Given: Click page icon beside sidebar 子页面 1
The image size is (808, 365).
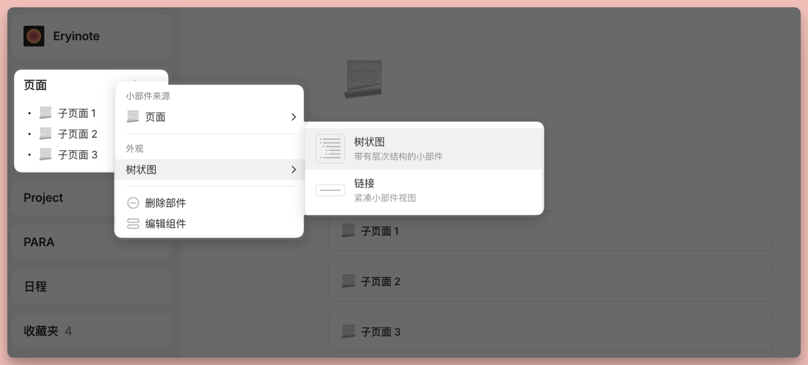Looking at the screenshot, I should 46,113.
